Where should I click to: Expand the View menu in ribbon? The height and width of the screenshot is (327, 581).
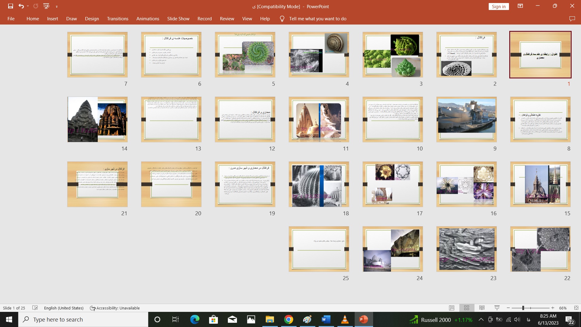pyautogui.click(x=247, y=18)
